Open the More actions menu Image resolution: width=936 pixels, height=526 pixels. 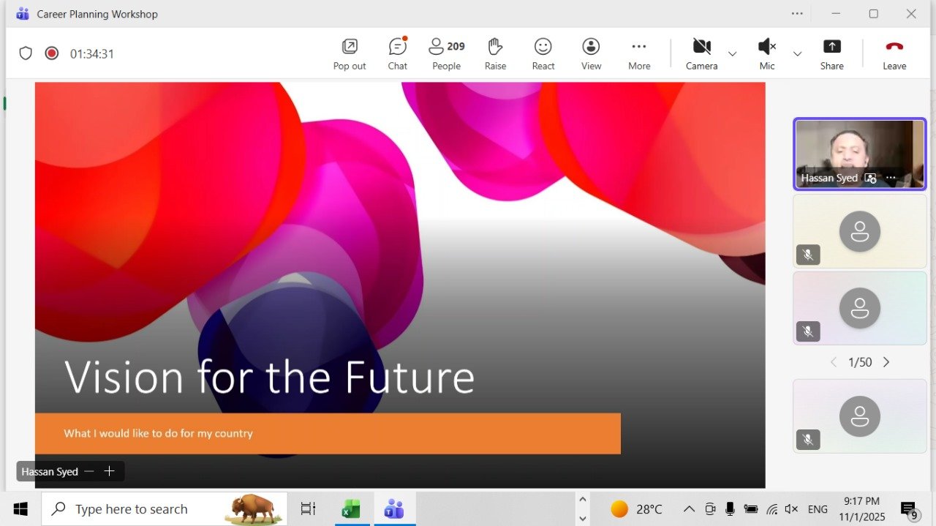(x=639, y=54)
